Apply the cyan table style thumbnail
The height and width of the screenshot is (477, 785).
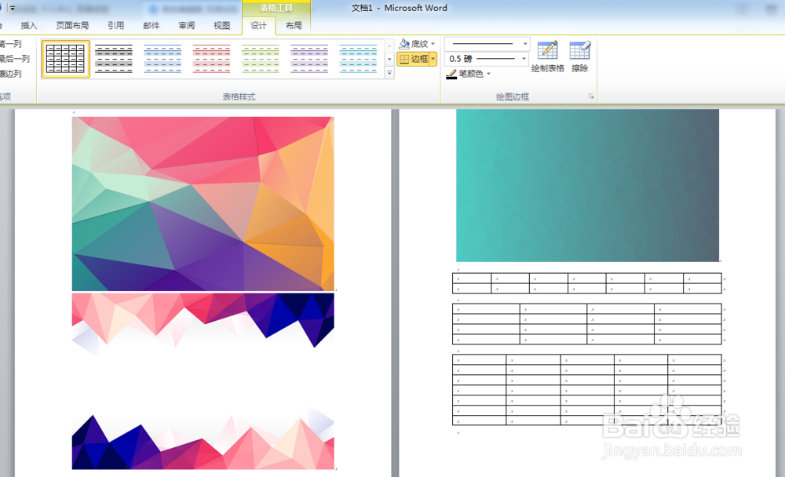358,59
